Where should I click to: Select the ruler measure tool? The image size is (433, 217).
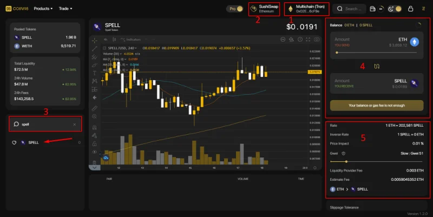point(94,108)
